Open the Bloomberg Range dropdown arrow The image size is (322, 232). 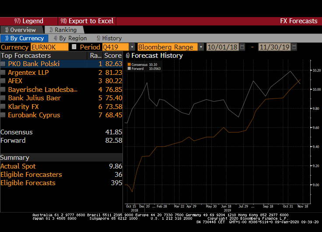point(201,47)
